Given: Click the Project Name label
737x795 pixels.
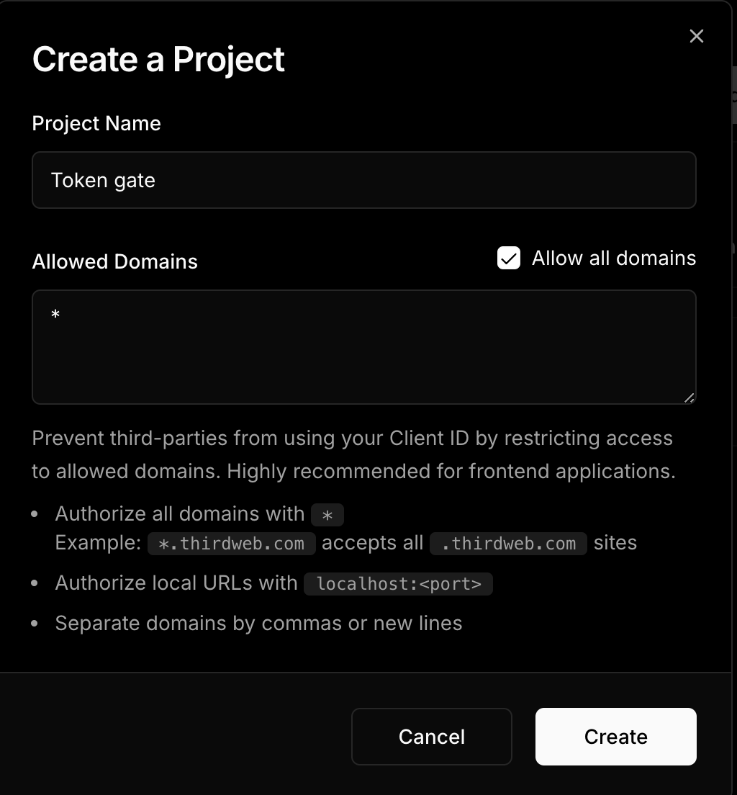Looking at the screenshot, I should 96,123.
